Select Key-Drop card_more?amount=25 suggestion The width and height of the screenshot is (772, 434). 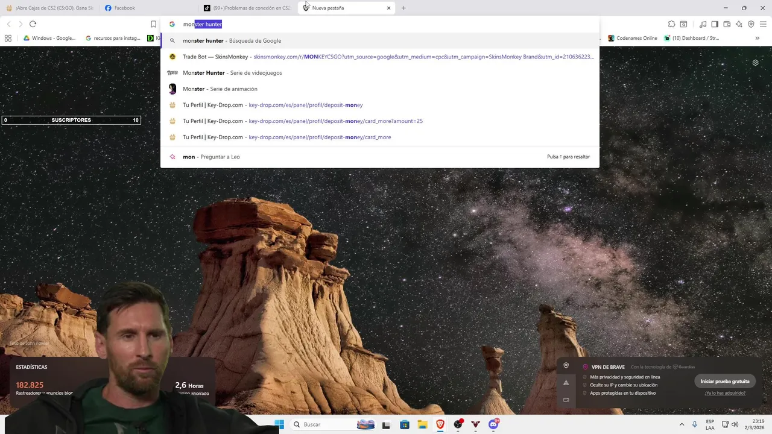click(x=380, y=121)
